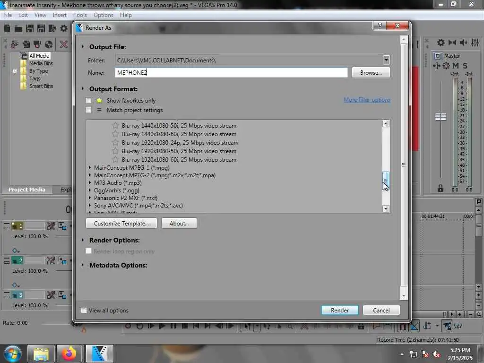
Task: Click the About... button
Action: 179,223
